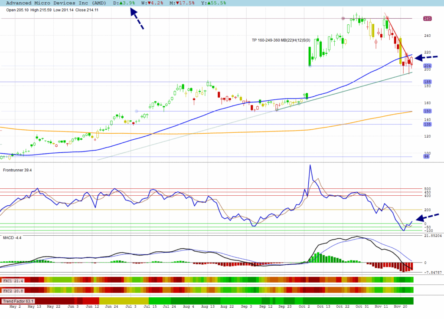Click the Trend Factor 63.1 label
Screen dimensions: 444x319
[18, 301]
